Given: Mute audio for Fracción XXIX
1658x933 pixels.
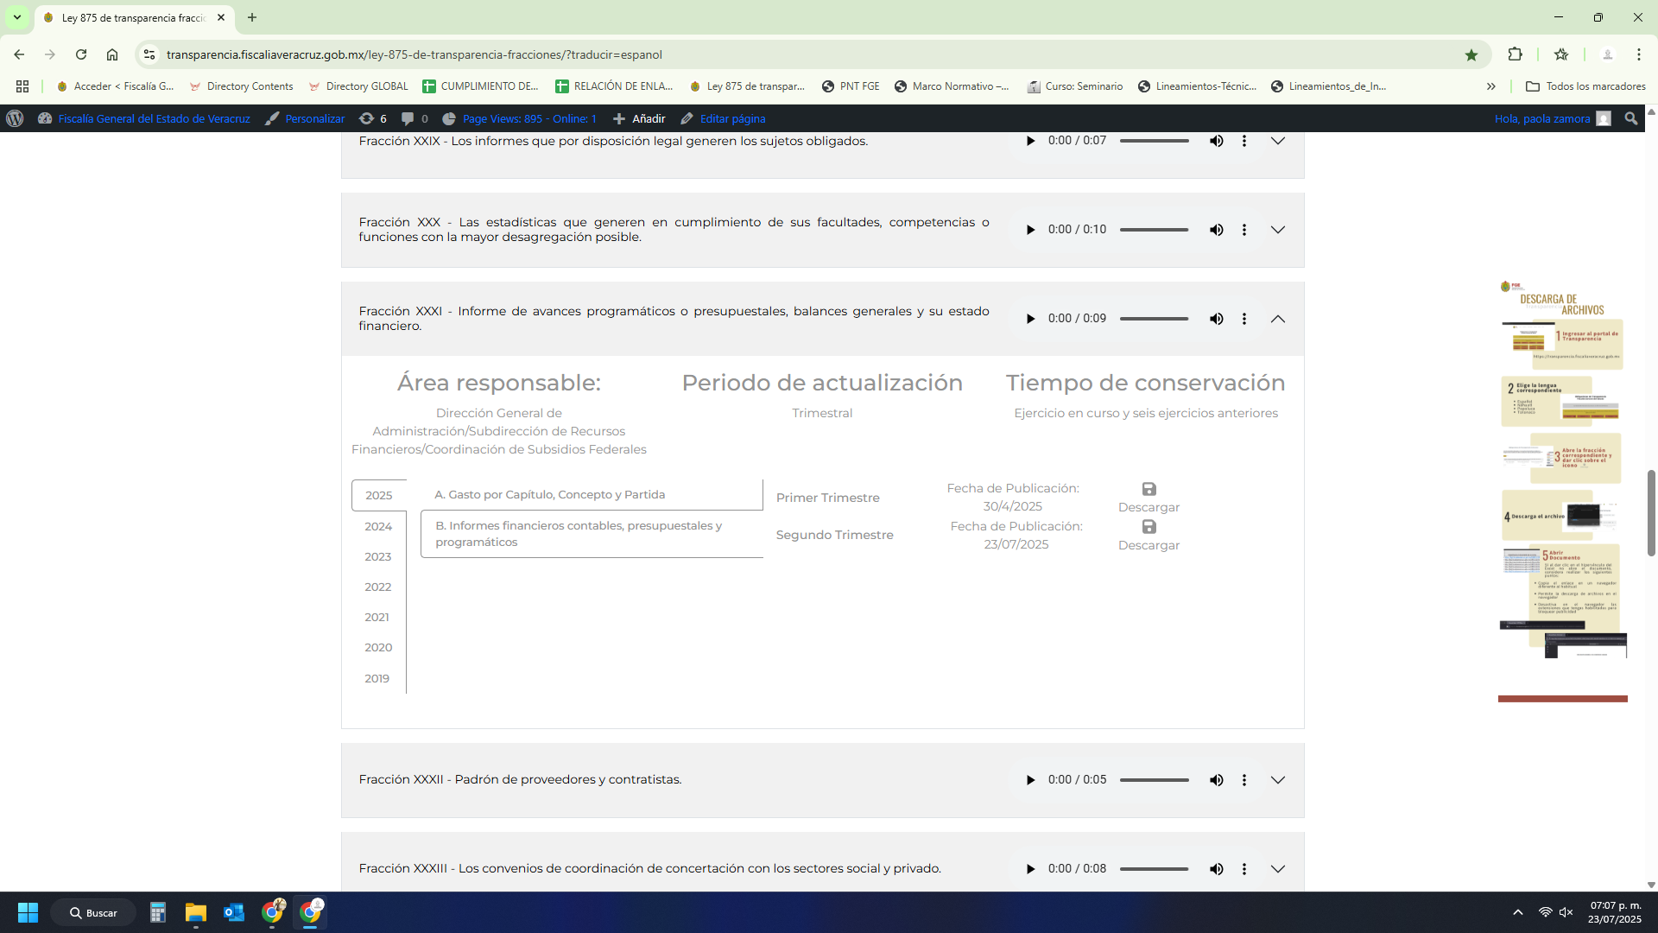Looking at the screenshot, I should (1216, 141).
